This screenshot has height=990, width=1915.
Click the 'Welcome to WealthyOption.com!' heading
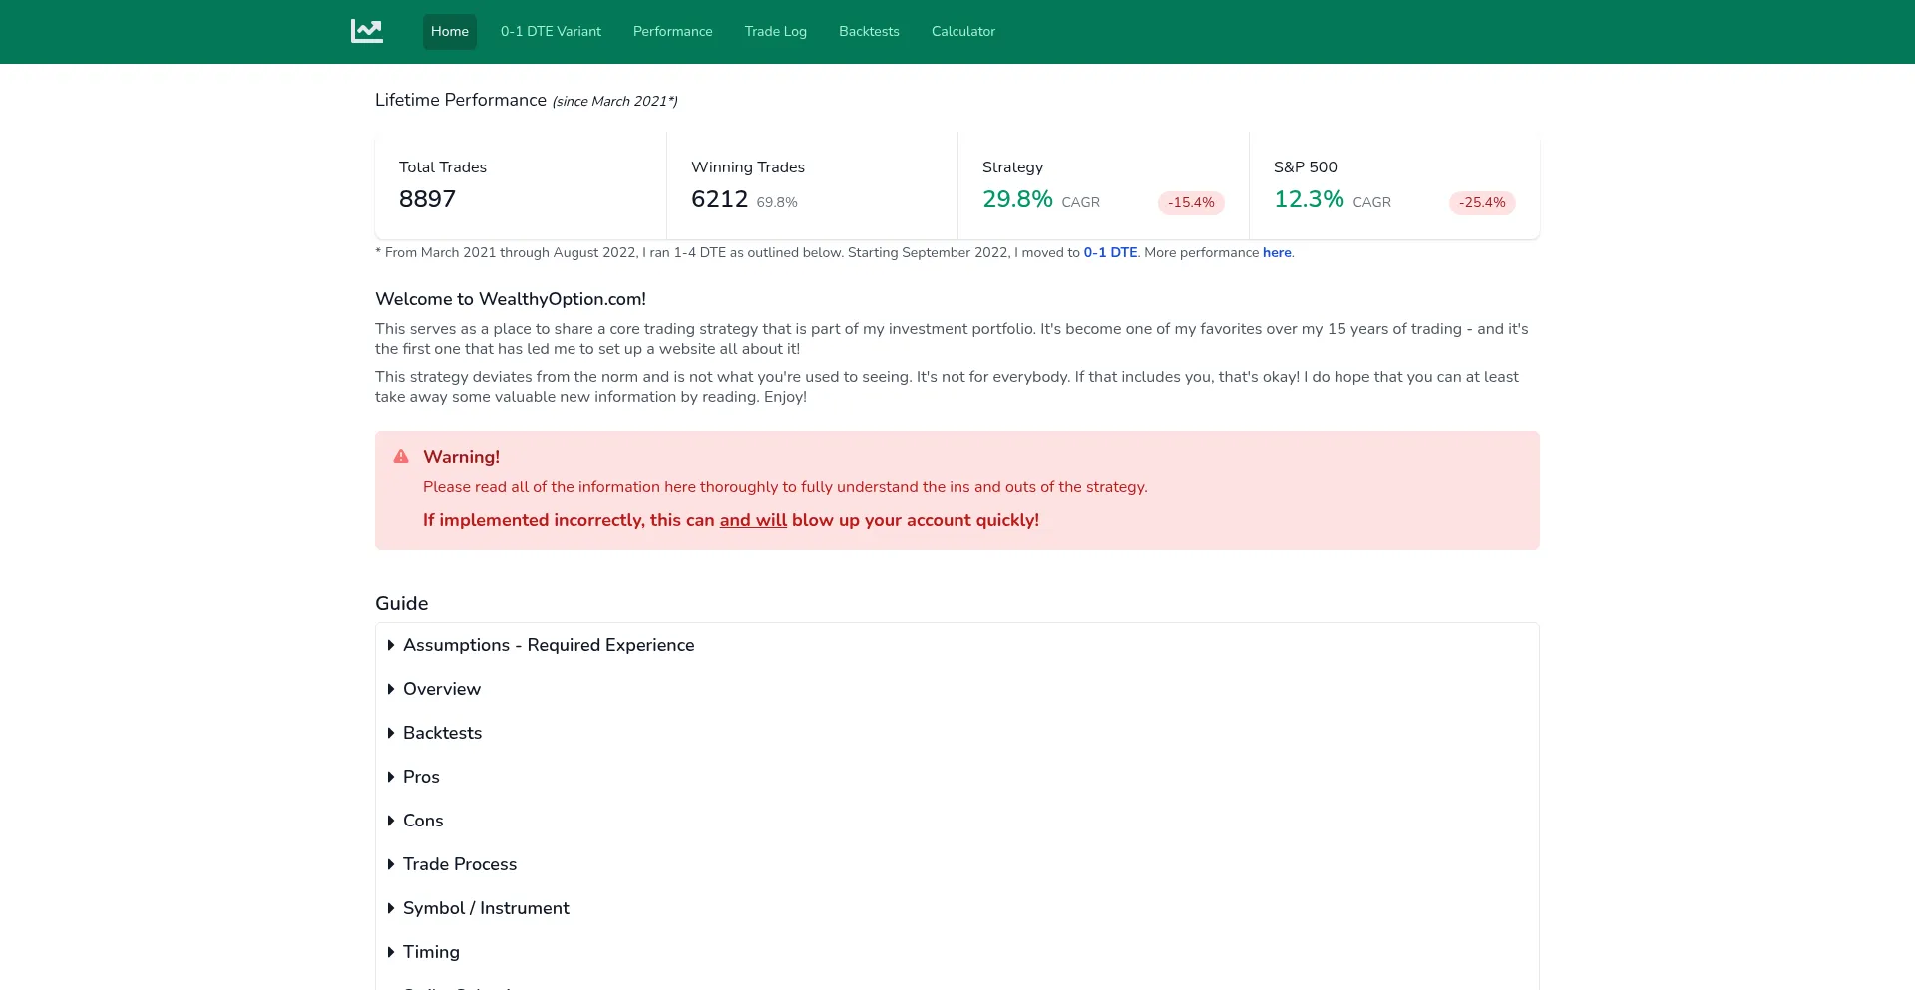tap(511, 299)
